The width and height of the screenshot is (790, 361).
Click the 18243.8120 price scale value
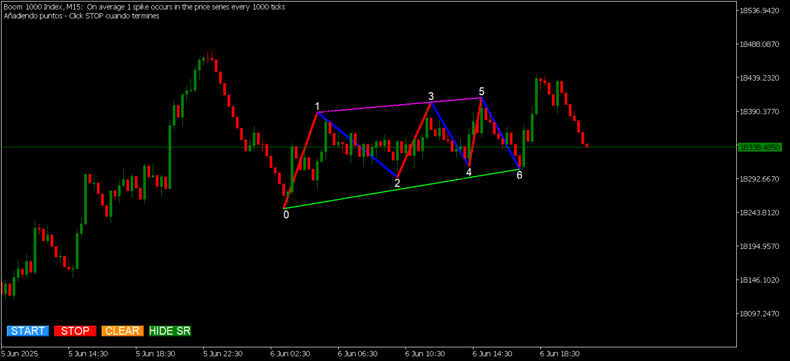759,213
